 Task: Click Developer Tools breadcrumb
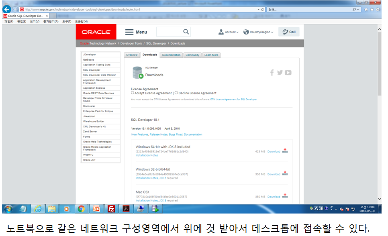coord(131,43)
